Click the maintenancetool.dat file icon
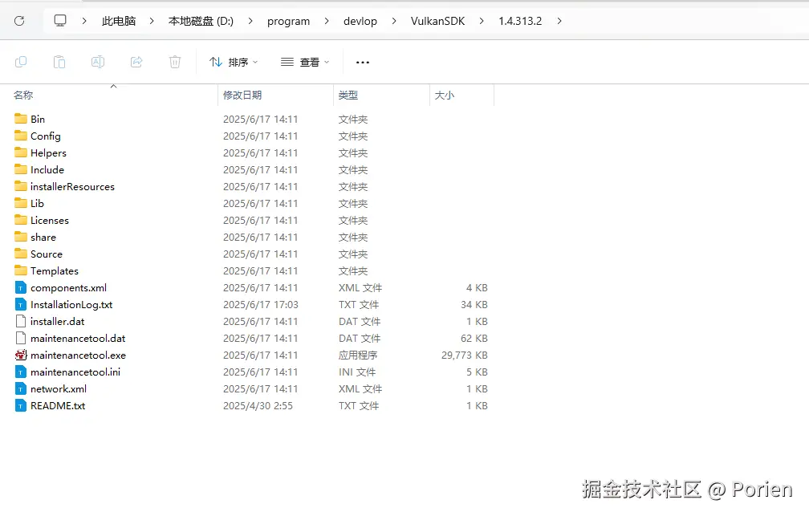809x516 pixels. (21, 339)
